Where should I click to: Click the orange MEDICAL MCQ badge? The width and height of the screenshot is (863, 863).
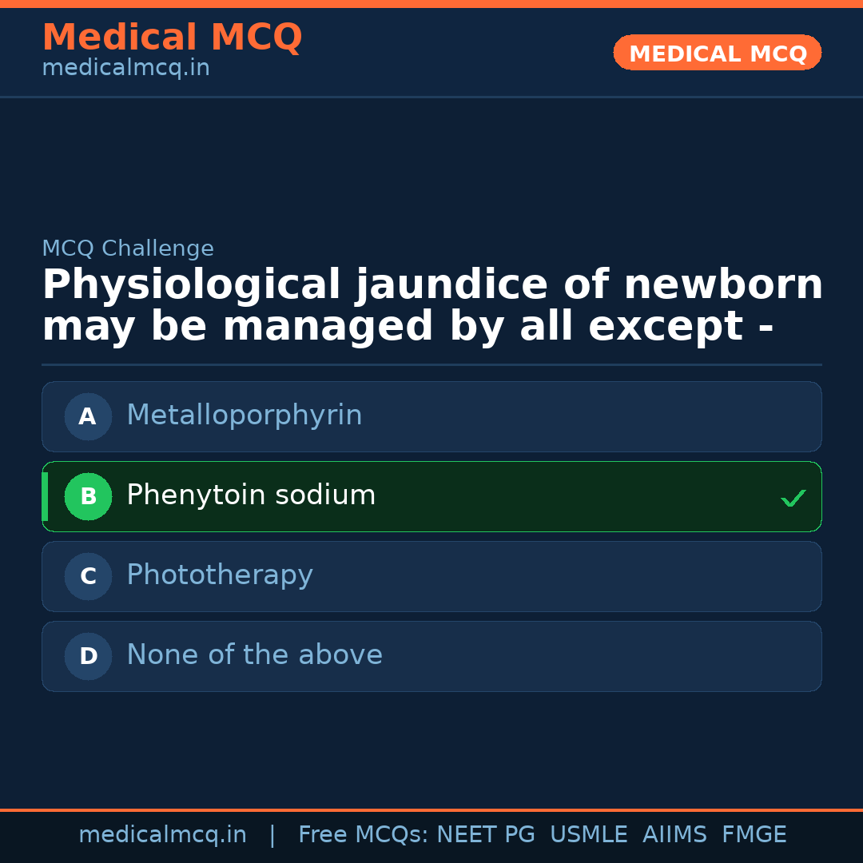pyautogui.click(x=717, y=53)
